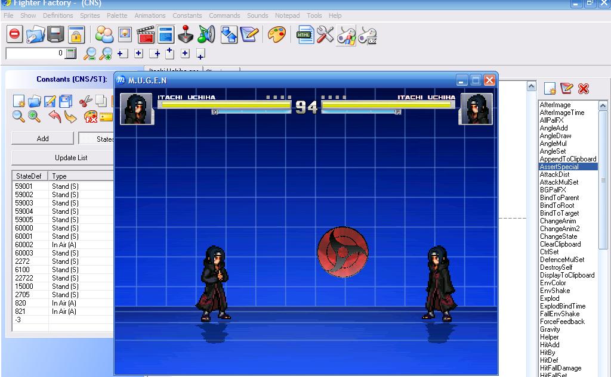Image resolution: width=611 pixels, height=377 pixels.
Task: Save with the gray floppy disk icon
Action: point(55,34)
